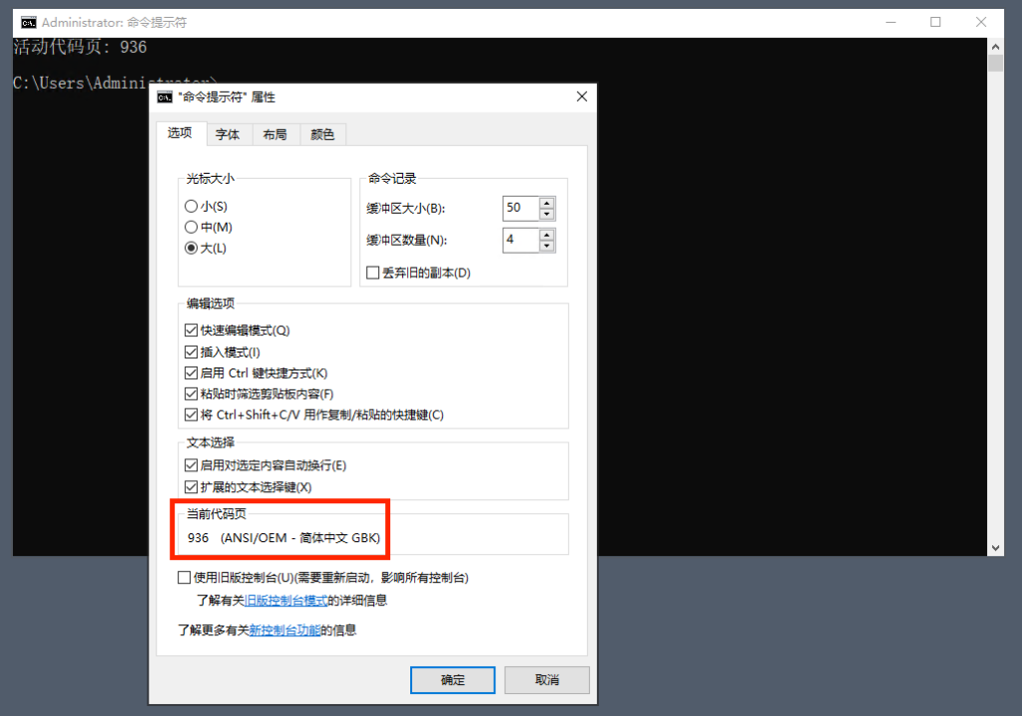Increase buffer size with up arrow
The image size is (1022, 716).
click(546, 203)
